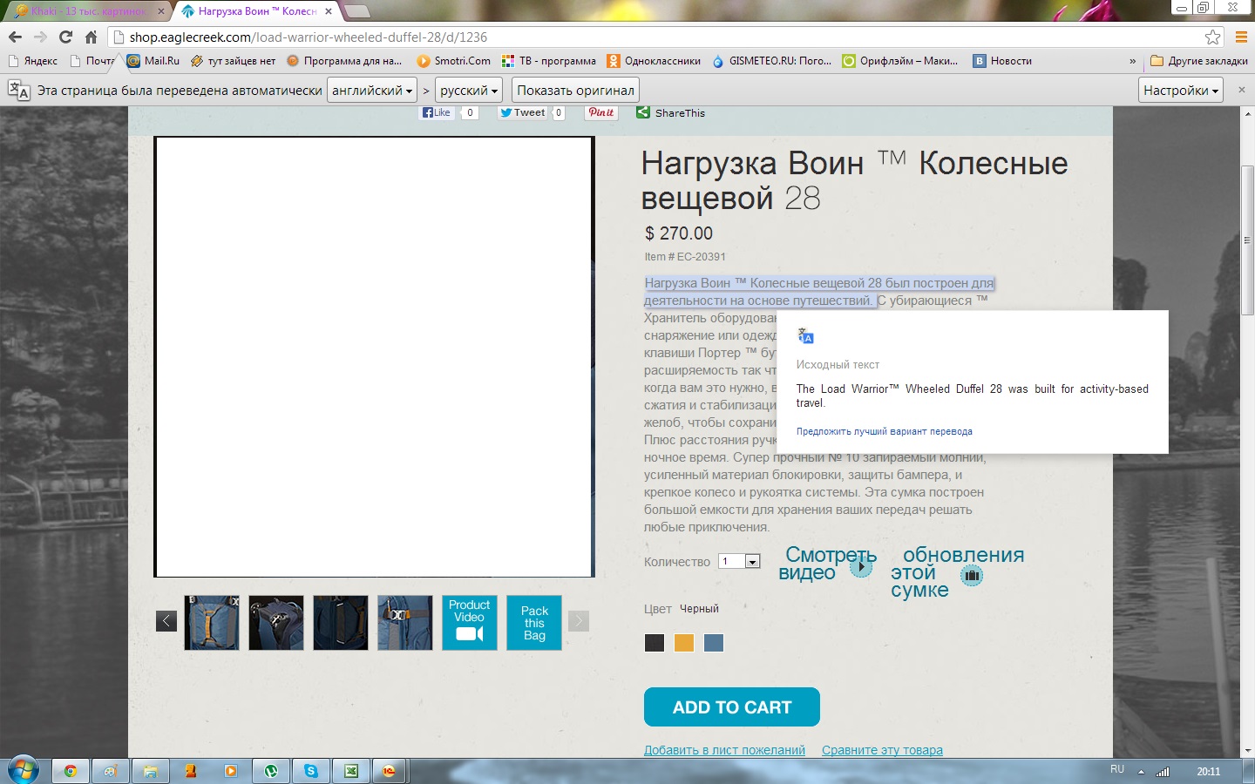Bookmark this page with the star icon
1255x784 pixels.
coord(1212,37)
